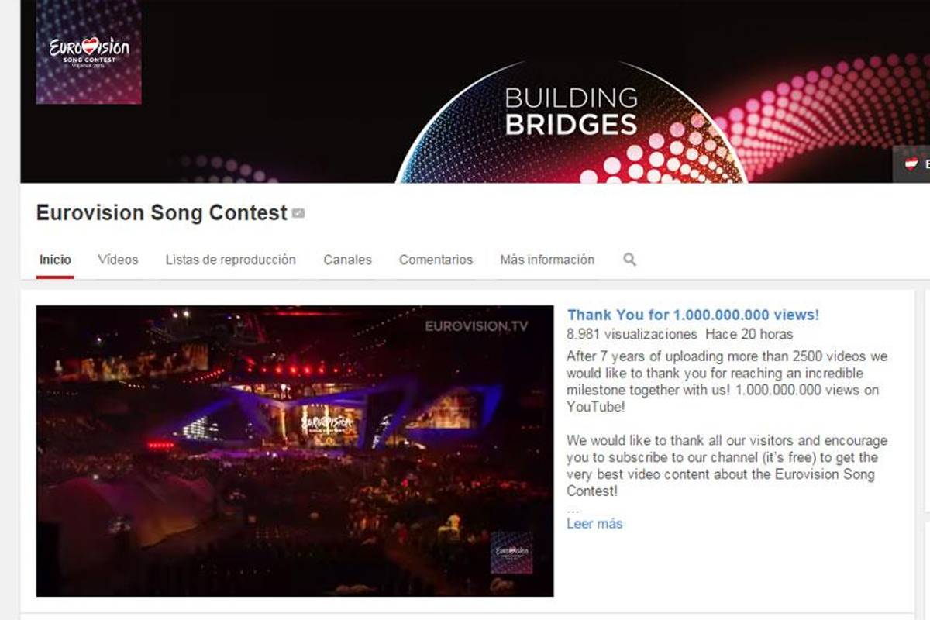The height and width of the screenshot is (620, 930).
Task: Click the ellipsis above Leer más
Action: coord(573,511)
